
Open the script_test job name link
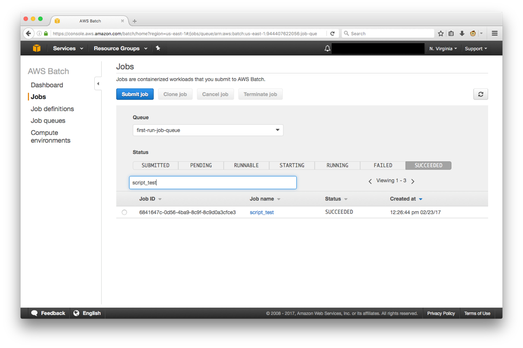click(262, 212)
